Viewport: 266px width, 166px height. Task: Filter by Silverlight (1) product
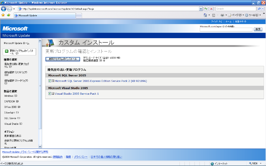coord(11,113)
